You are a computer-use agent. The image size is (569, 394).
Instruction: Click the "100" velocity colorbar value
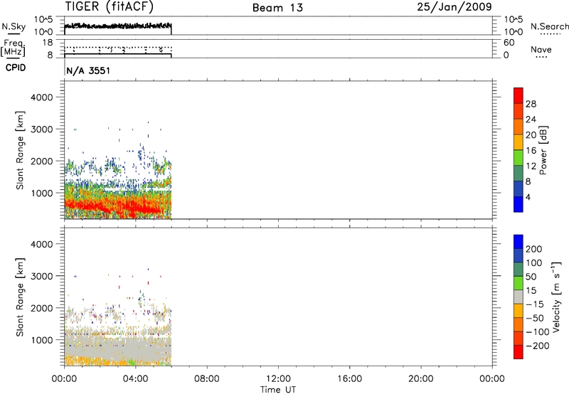tap(534, 263)
